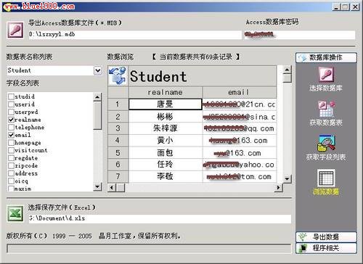Check the oicq field checkbox
Viewport: 363px width, 264px height.
(x=11, y=181)
